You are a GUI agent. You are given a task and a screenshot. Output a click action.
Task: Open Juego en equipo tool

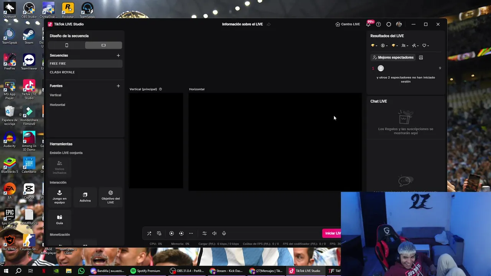(59, 197)
